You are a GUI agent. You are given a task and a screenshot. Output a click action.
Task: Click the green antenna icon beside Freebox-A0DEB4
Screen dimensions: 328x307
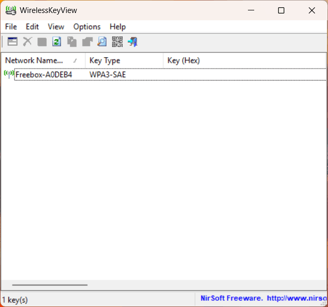pyautogui.click(x=9, y=74)
